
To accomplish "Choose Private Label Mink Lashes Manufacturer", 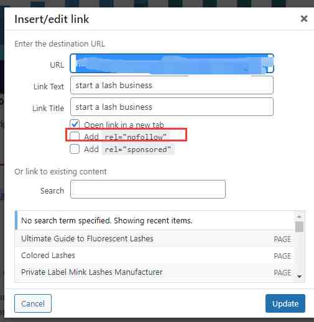I will (154, 272).
